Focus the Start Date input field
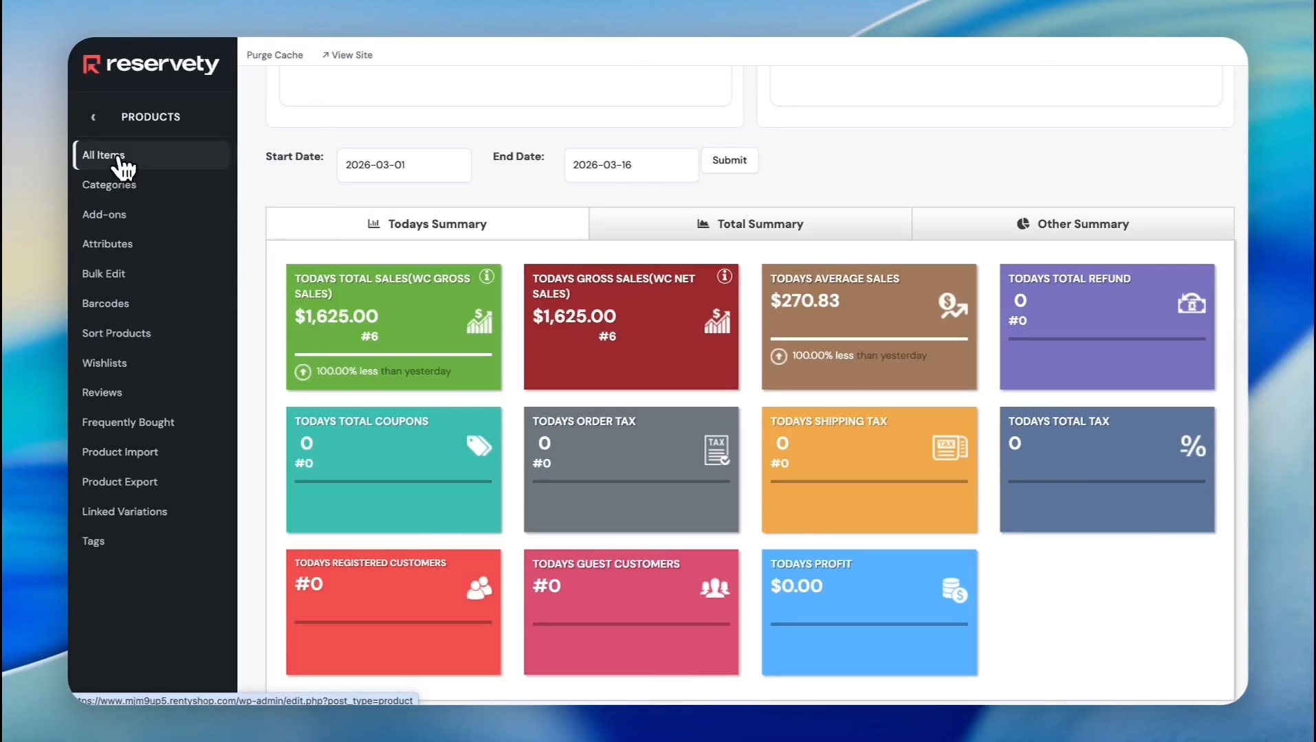This screenshot has width=1316, height=742. pos(404,165)
